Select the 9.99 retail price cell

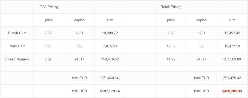pos(171,33)
